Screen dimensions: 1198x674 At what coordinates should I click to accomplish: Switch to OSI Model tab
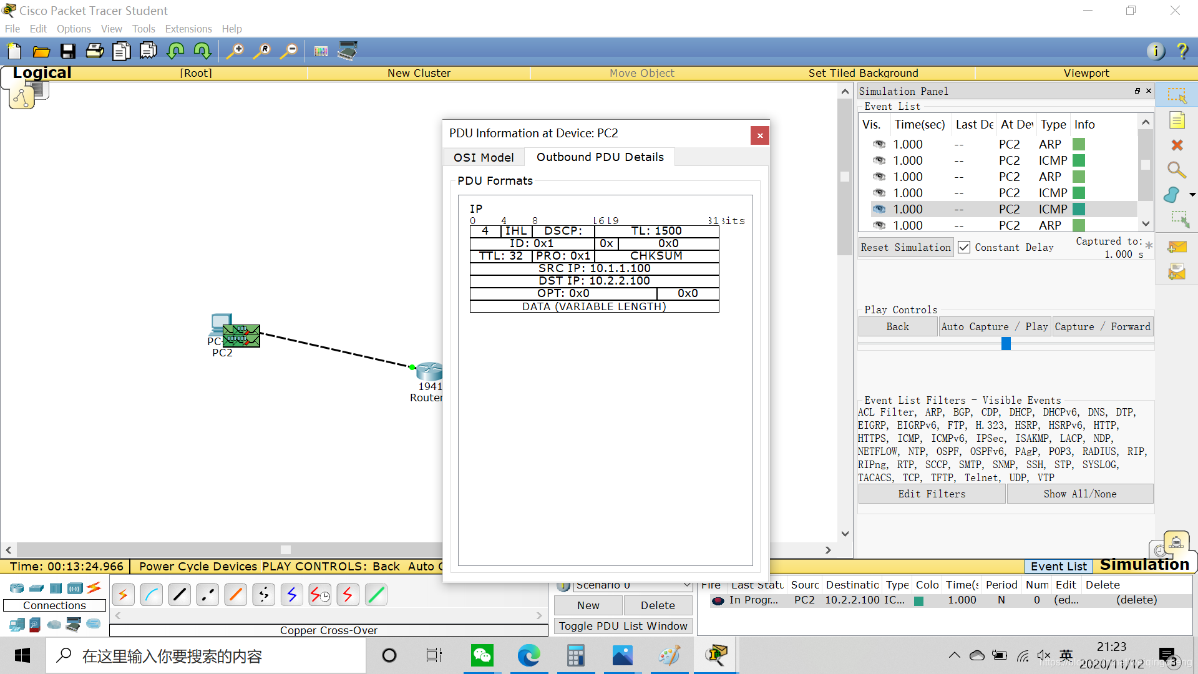pos(484,157)
